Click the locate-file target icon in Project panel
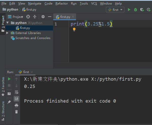This screenshot has width=152, height=125. click(28, 17)
